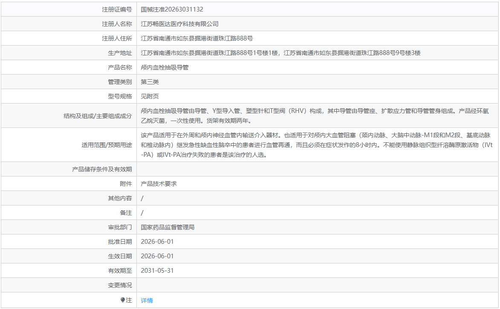The width and height of the screenshot is (500, 309).
Task: Click the 产品名称 row label
Action: coord(120,68)
